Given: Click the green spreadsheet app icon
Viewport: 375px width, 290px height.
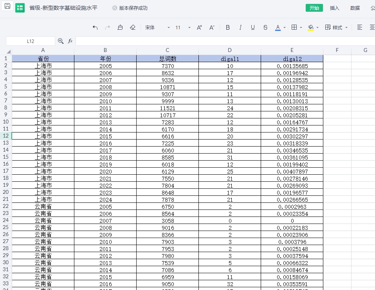Looking at the screenshot, I should click(20, 8).
